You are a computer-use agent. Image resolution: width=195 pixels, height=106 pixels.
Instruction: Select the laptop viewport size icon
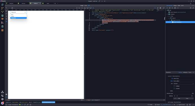(x=85, y=8)
